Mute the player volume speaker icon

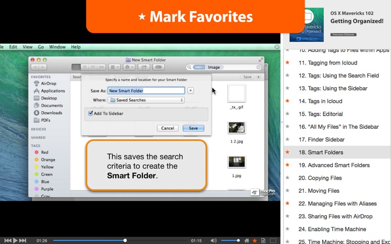pos(214,241)
